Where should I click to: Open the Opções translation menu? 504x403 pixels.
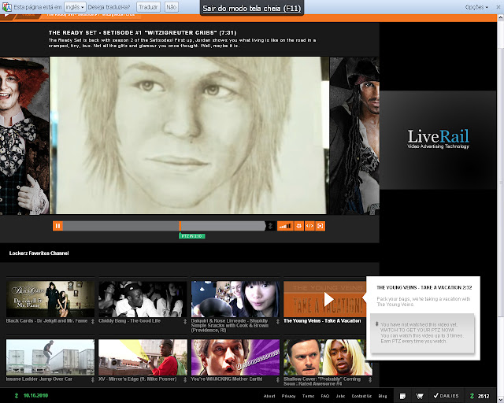tap(476, 7)
